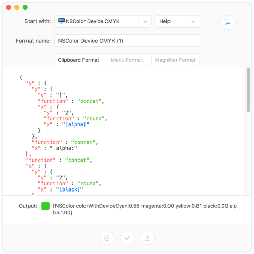The height and width of the screenshot is (254, 254).
Task: Click the first "round" function value
Action: (x=94, y=119)
